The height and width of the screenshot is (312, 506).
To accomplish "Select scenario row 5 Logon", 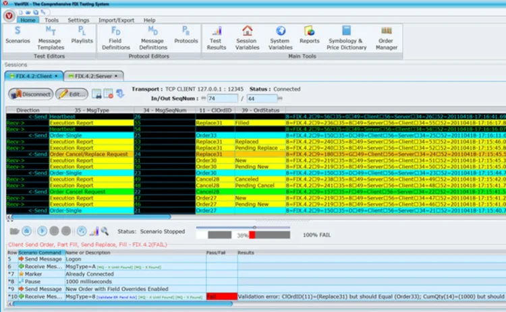I will tap(256, 259).
